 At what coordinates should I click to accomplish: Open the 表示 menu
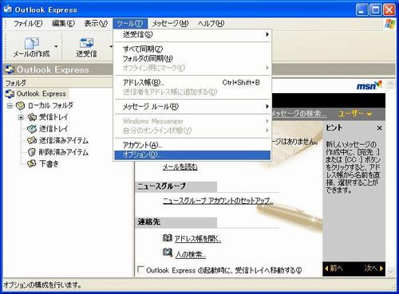tap(96, 24)
